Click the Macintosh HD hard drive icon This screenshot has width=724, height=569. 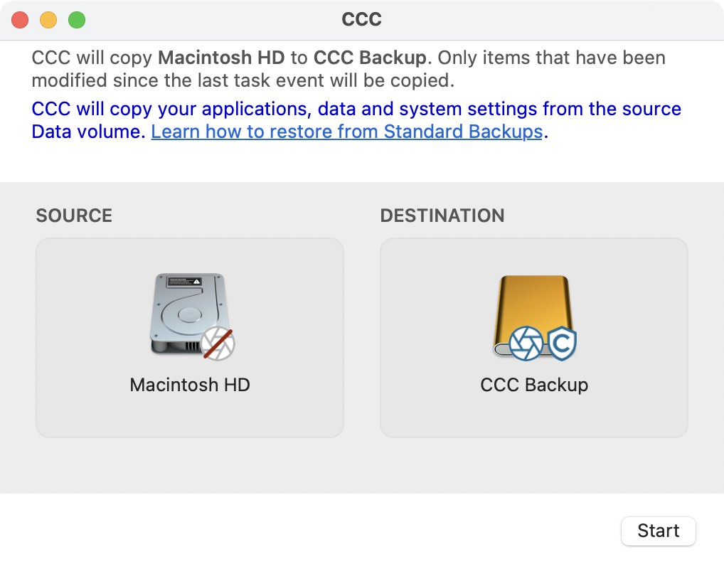[189, 314]
